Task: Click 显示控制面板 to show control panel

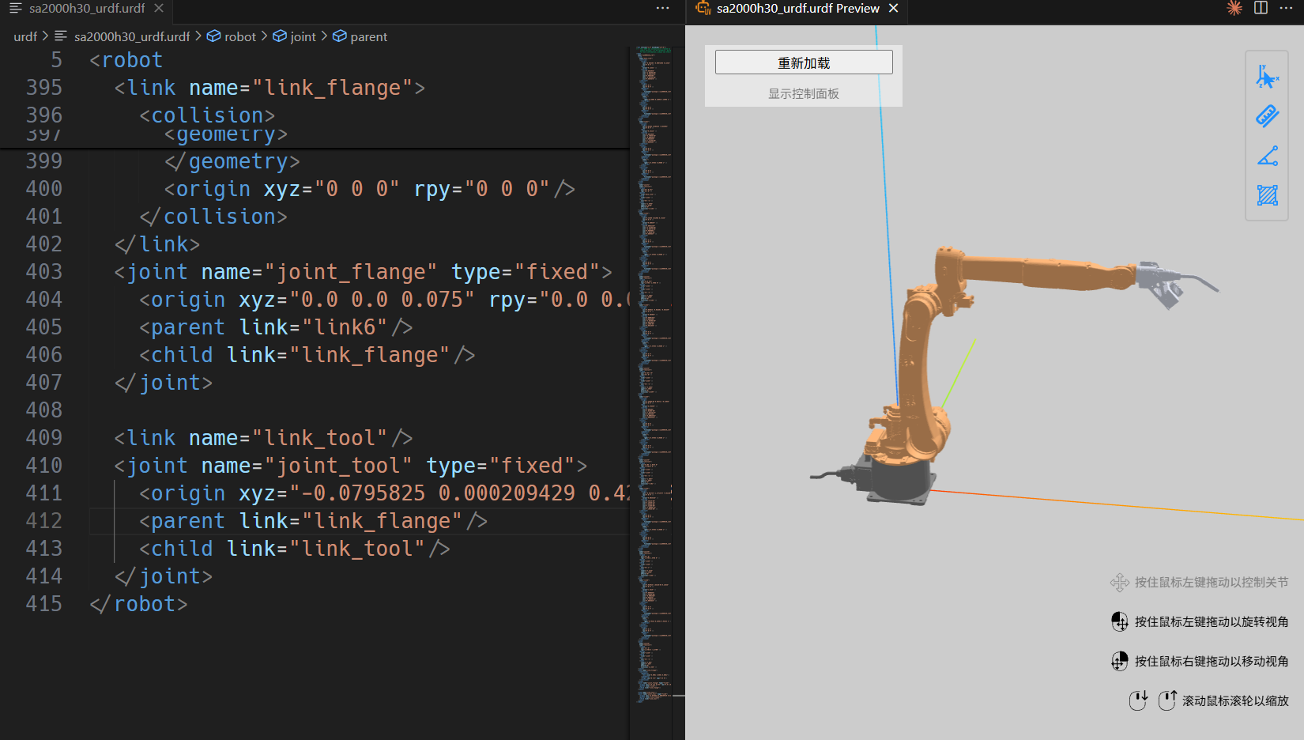Action: click(804, 93)
